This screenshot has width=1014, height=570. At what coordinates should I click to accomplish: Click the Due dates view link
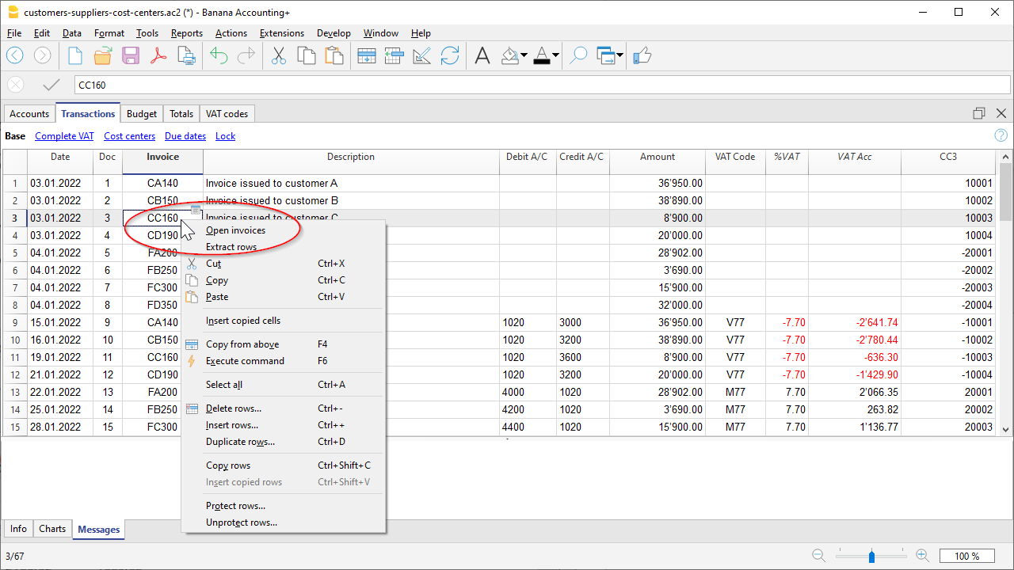pos(185,136)
